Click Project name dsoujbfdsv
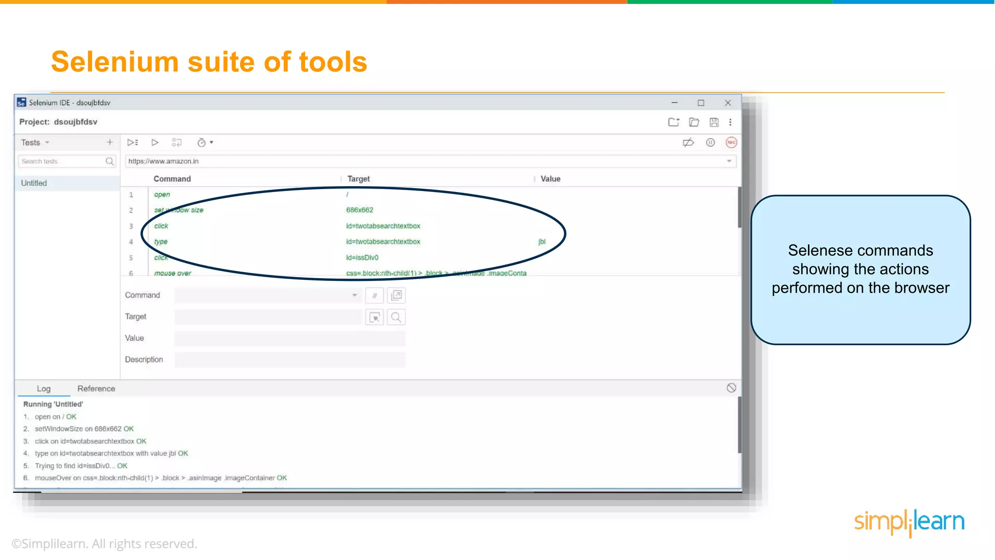Image resolution: width=995 pixels, height=560 pixels. click(75, 122)
